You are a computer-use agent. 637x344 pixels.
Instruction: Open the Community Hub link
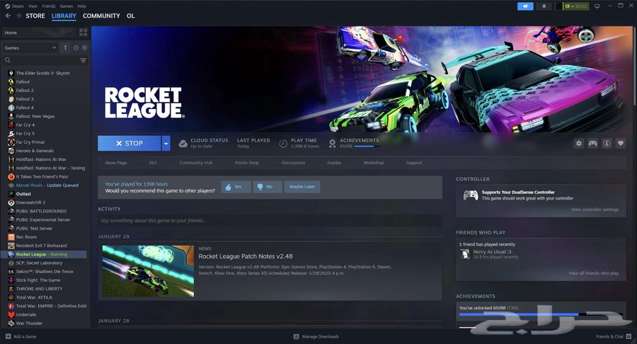[196, 163]
